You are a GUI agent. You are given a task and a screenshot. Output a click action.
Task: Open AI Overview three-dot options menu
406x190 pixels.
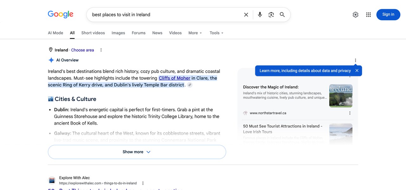coord(355,60)
